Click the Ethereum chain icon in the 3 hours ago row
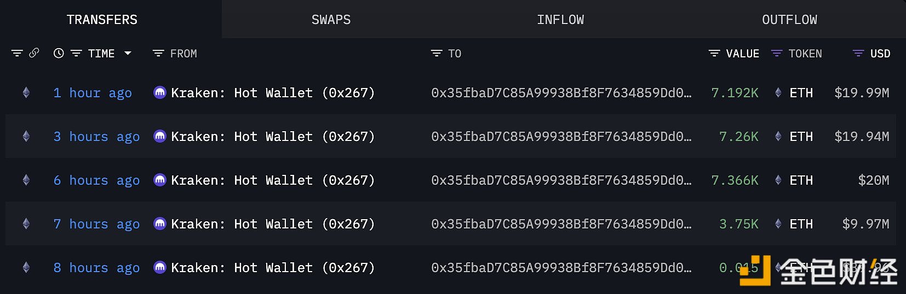 coord(26,137)
